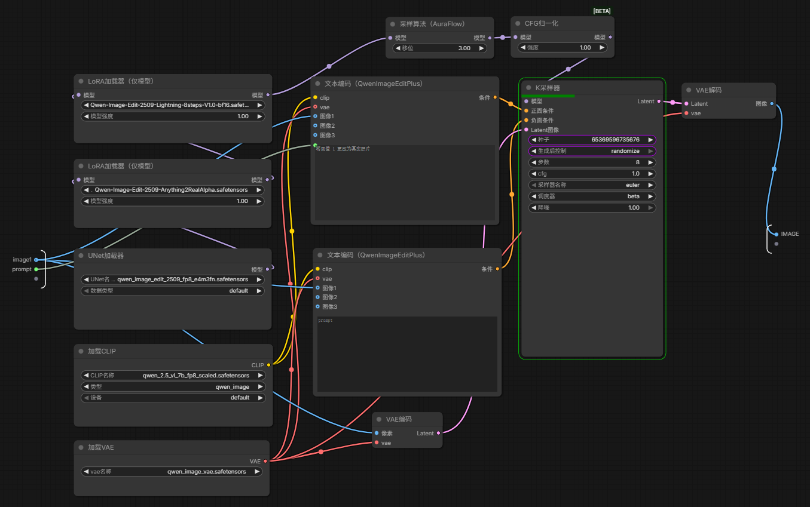
Task: Toggle collapse of the CFG归一化 node
Action: [x=518, y=24]
